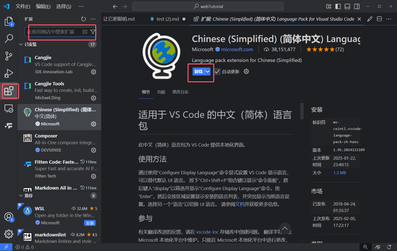This screenshot has height=251, width=397.
Task: Toggle primary side bar layout icon
Action: (x=338, y=7)
